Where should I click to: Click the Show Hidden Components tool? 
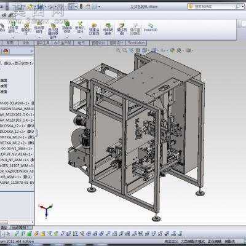pyautogui.click(x=53, y=31)
